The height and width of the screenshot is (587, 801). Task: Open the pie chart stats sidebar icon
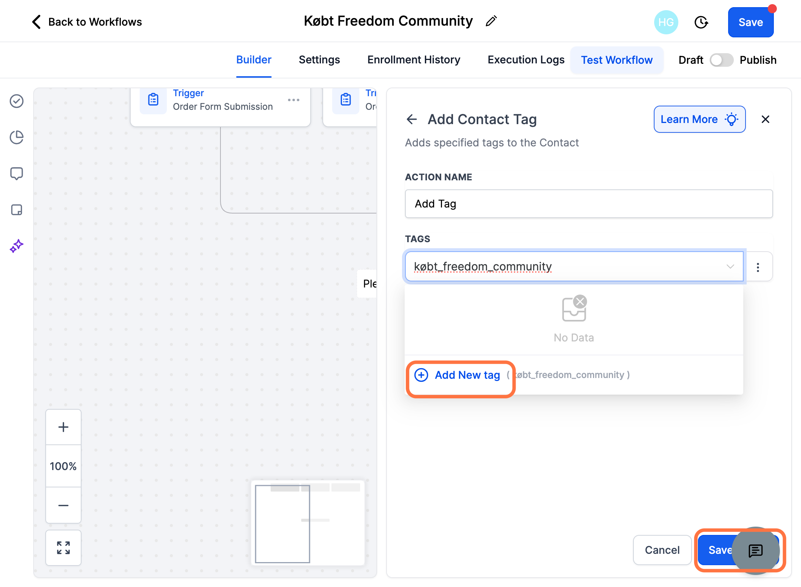coord(17,137)
